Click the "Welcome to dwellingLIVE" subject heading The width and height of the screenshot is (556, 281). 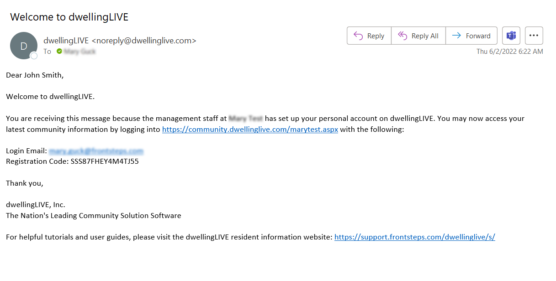(x=69, y=17)
